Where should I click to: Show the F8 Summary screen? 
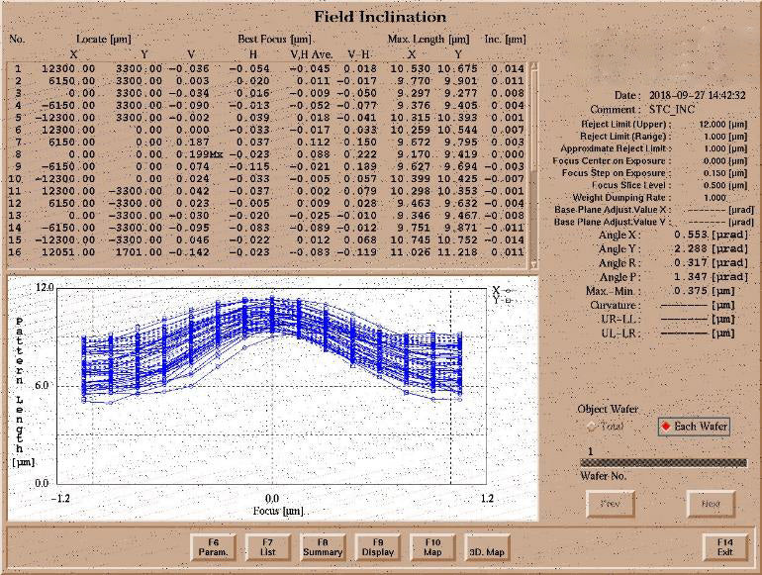point(323,547)
